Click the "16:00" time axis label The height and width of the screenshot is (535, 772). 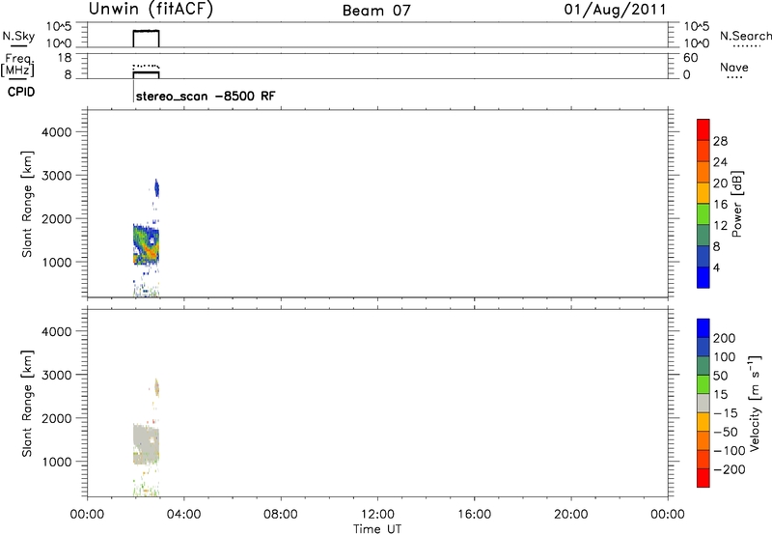point(474,515)
